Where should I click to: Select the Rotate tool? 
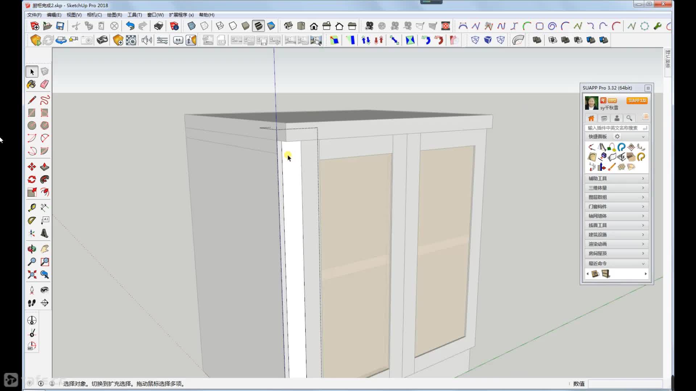tap(32, 179)
